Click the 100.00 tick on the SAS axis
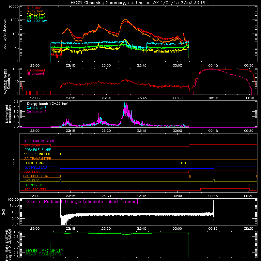This screenshot has height=261, width=261. [x=13, y=200]
